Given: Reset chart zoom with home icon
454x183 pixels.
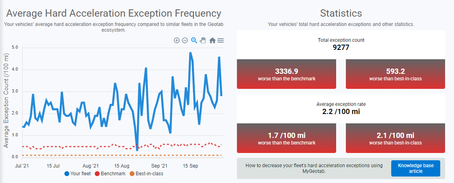Looking at the screenshot, I should [x=212, y=40].
